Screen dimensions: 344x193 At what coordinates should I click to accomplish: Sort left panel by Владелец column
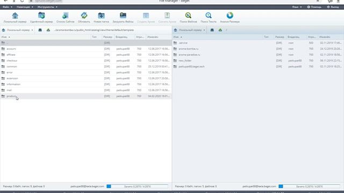click(x=121, y=37)
